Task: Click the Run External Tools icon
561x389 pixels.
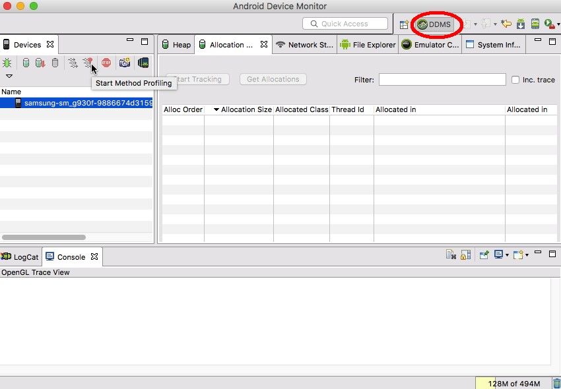Action: [549, 24]
